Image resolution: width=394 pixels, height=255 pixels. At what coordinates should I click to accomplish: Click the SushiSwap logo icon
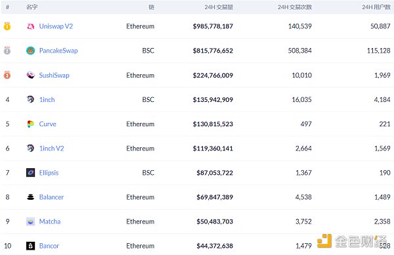click(31, 75)
